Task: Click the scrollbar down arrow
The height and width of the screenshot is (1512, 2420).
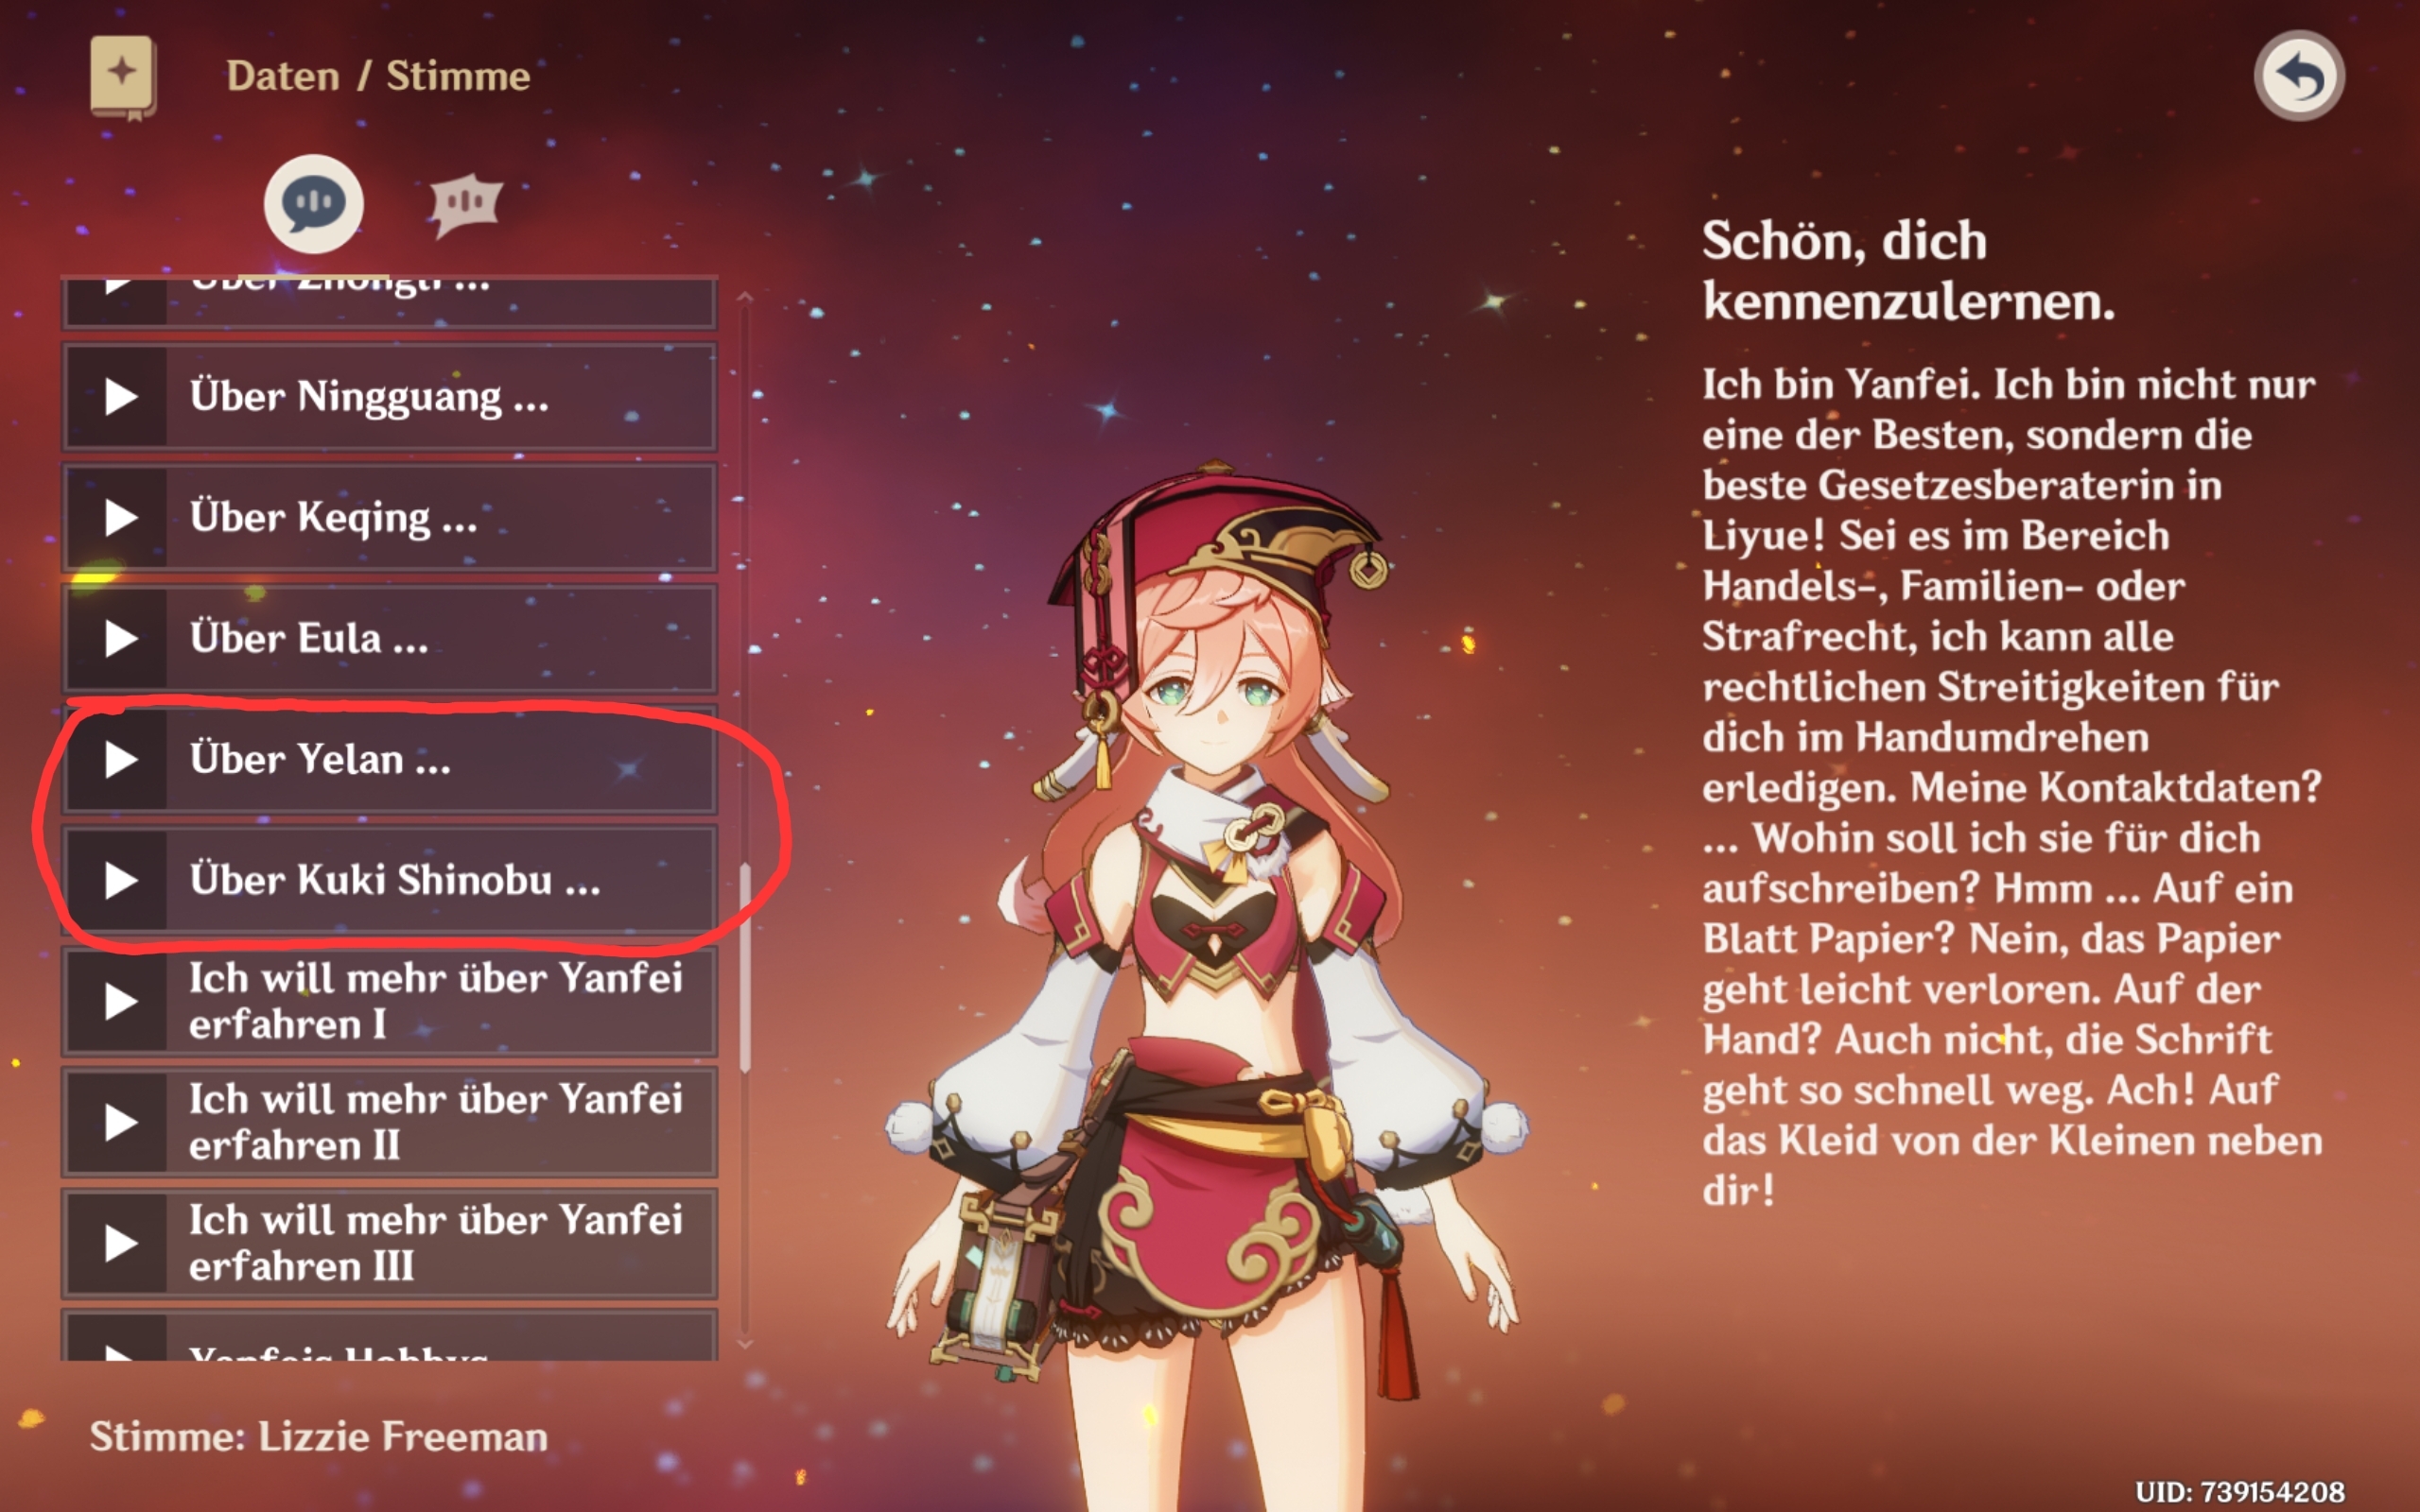Action: (745, 1345)
